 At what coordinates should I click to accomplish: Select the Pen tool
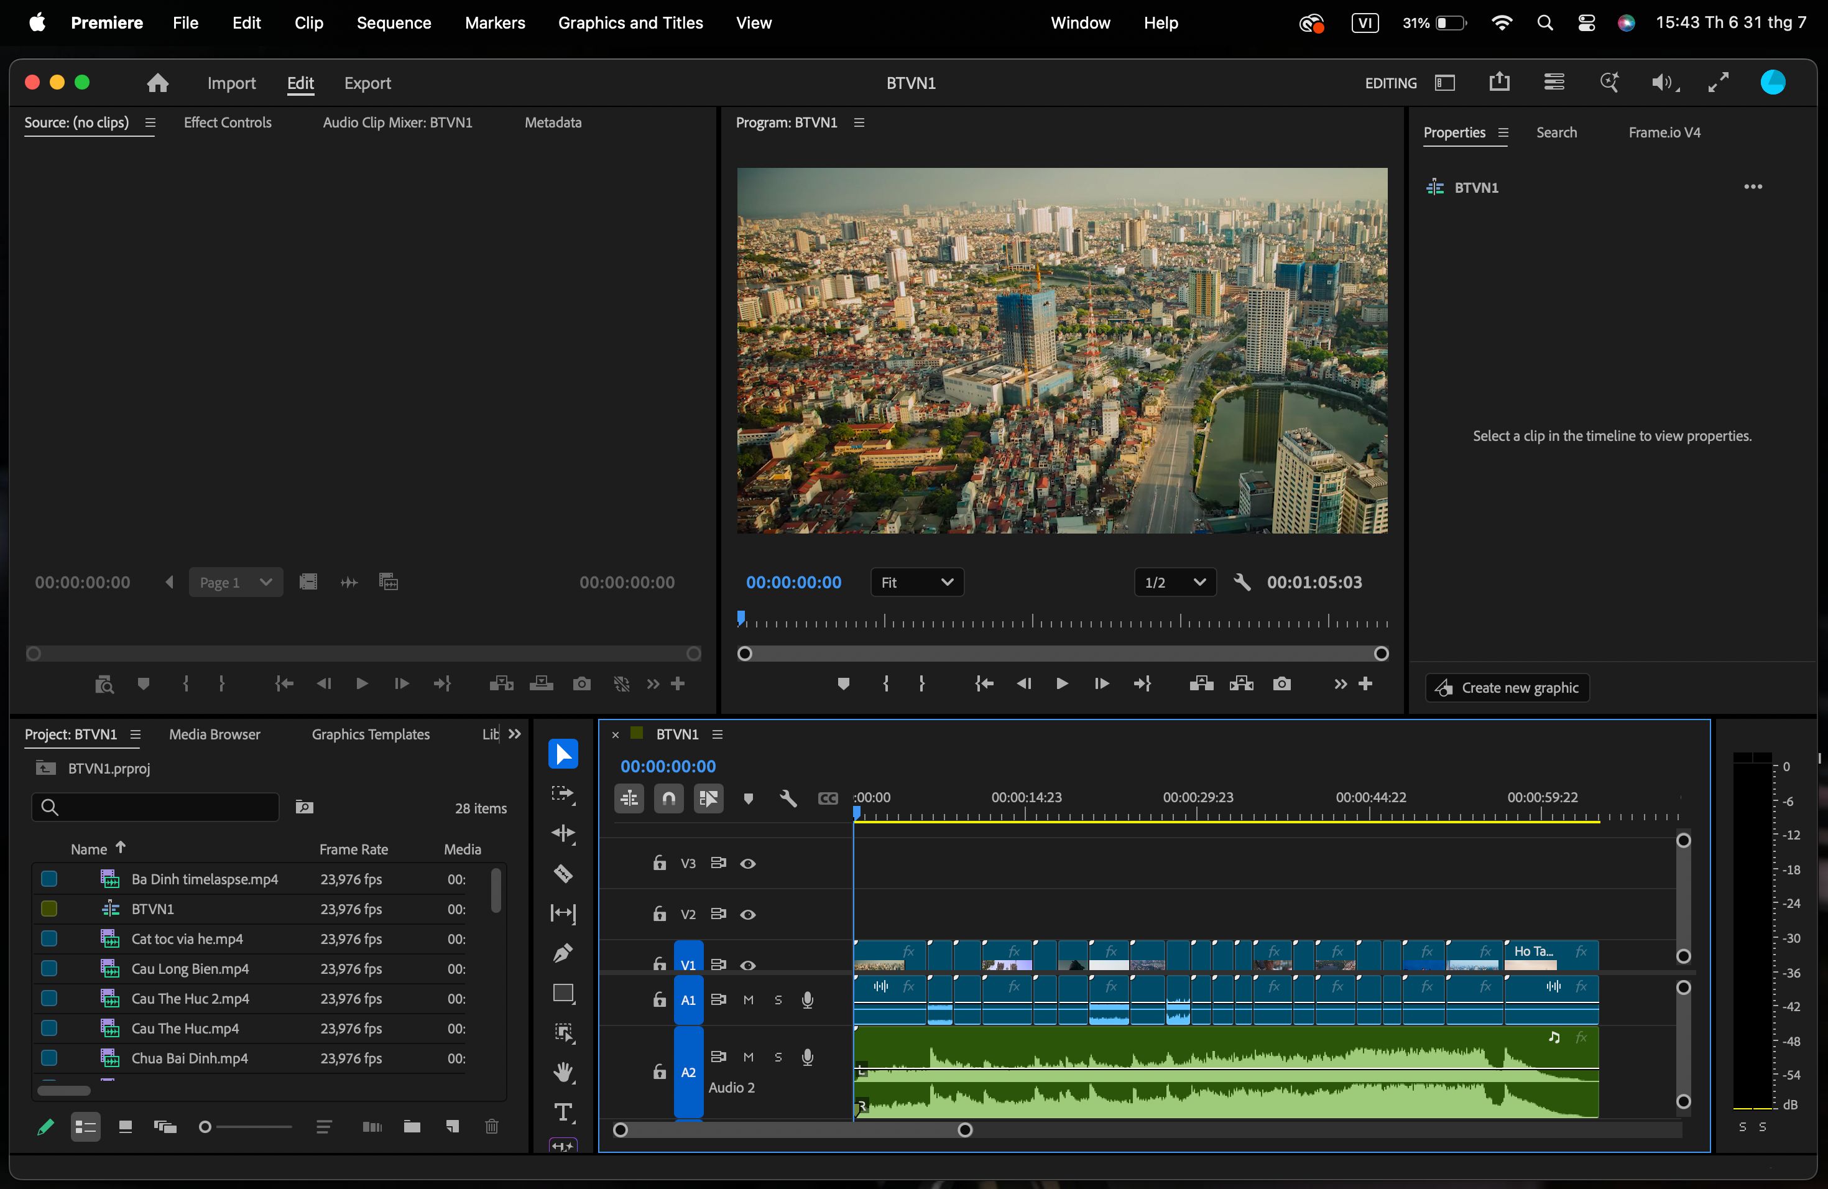563,953
